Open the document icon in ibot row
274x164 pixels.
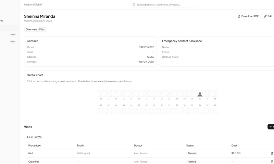[x=272, y=153]
